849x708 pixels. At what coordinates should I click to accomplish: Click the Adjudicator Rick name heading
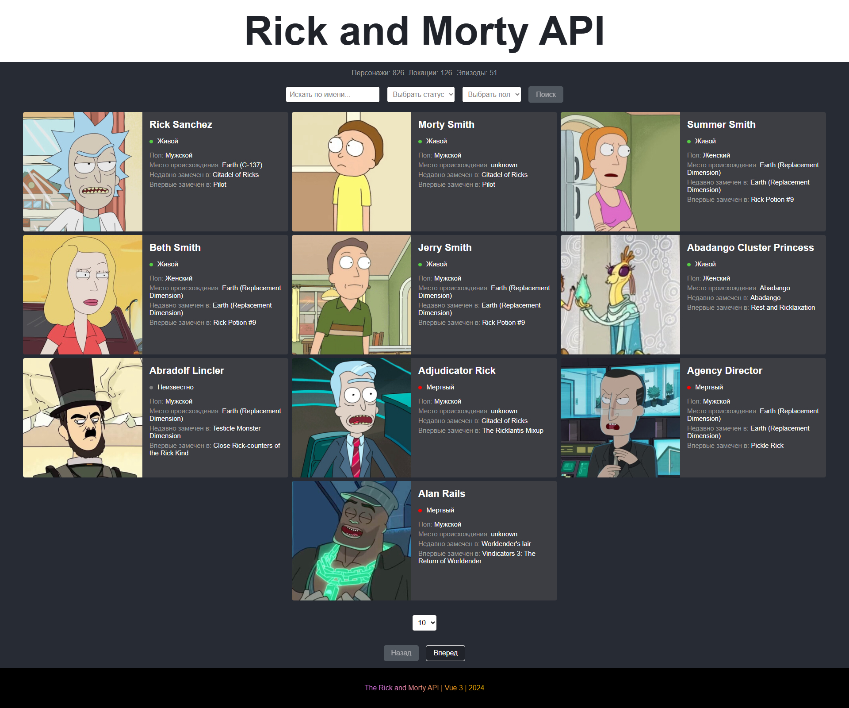[x=457, y=370]
